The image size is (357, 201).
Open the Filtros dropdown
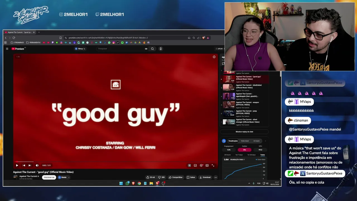(x=80, y=49)
